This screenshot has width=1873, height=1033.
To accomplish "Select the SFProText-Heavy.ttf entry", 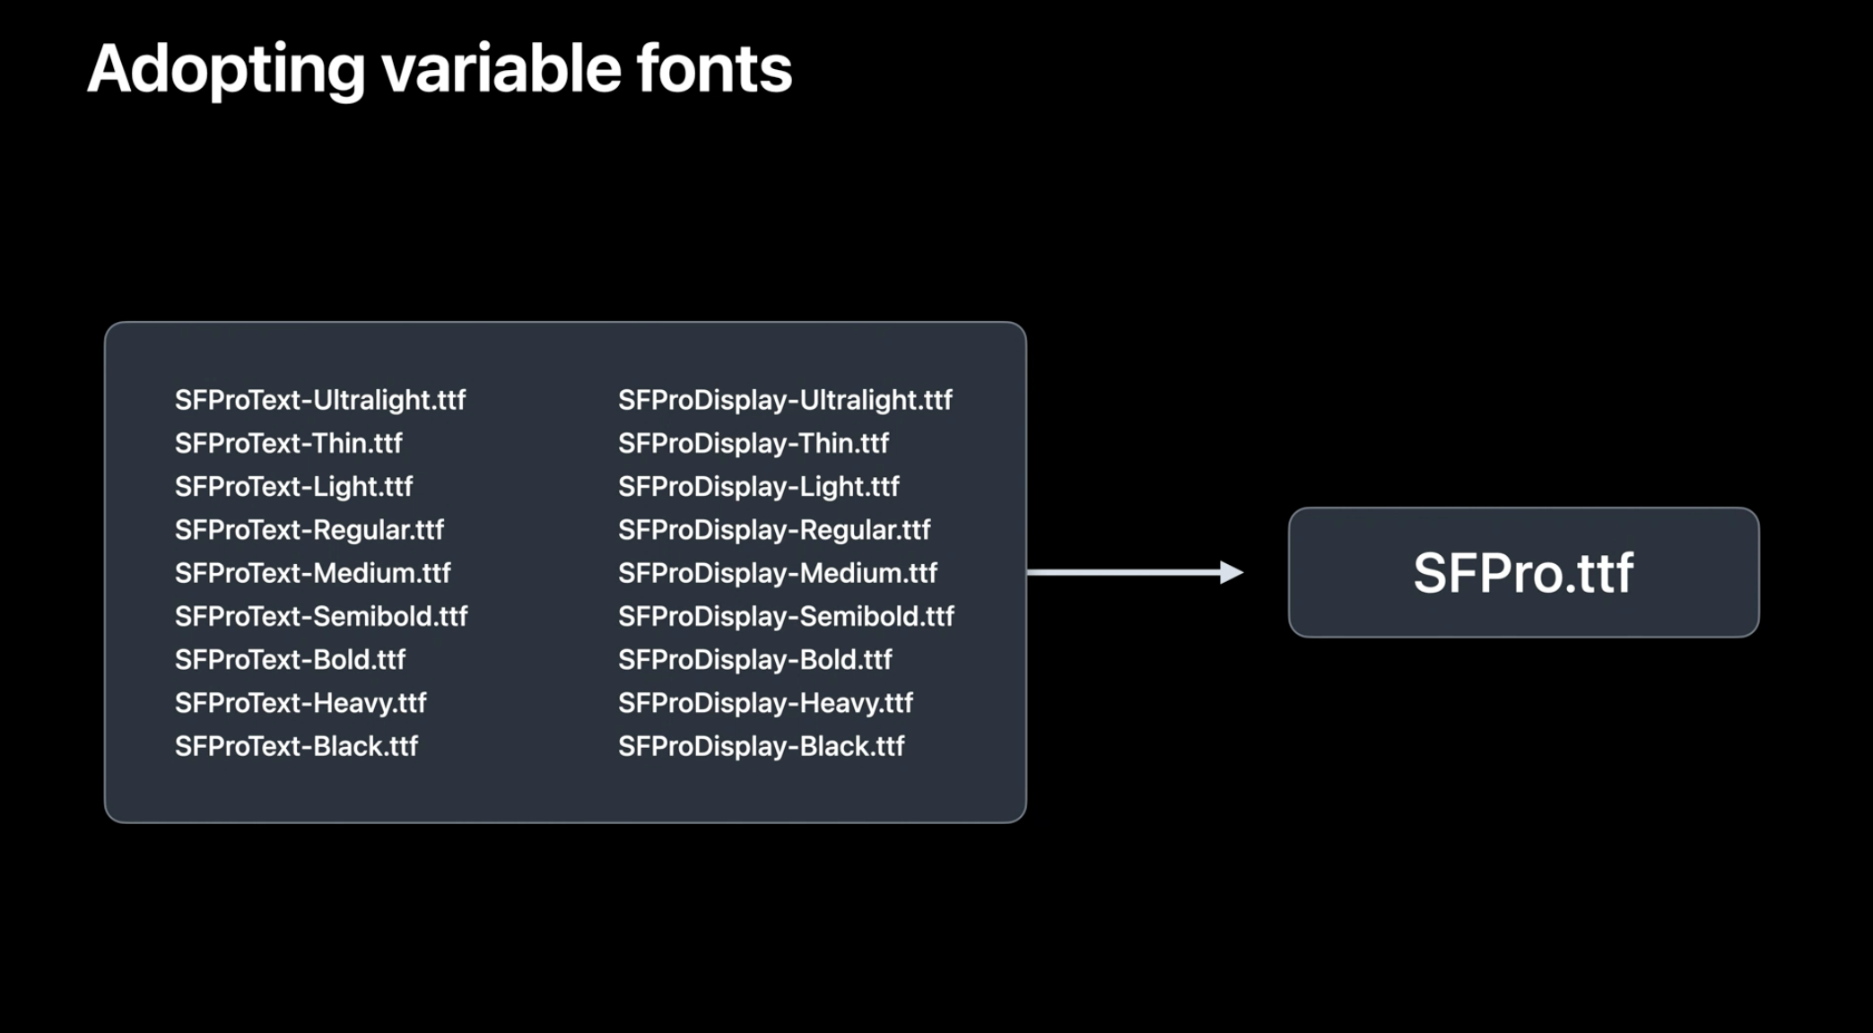I will click(301, 703).
